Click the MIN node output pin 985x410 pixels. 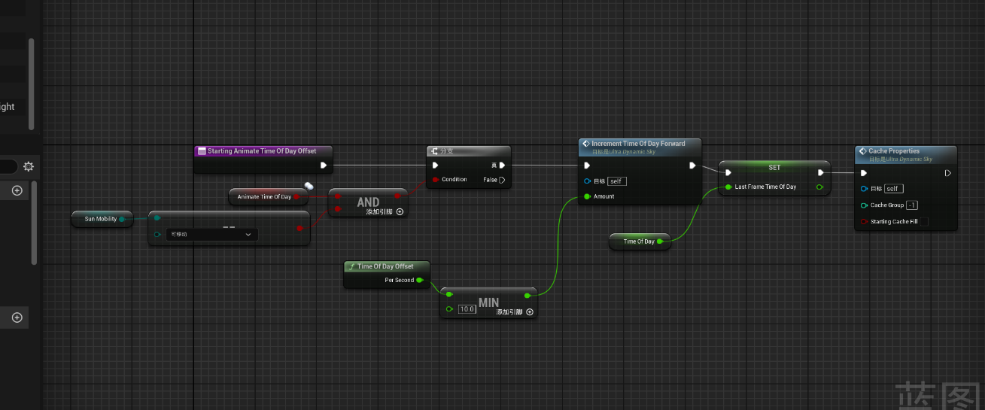pos(527,295)
